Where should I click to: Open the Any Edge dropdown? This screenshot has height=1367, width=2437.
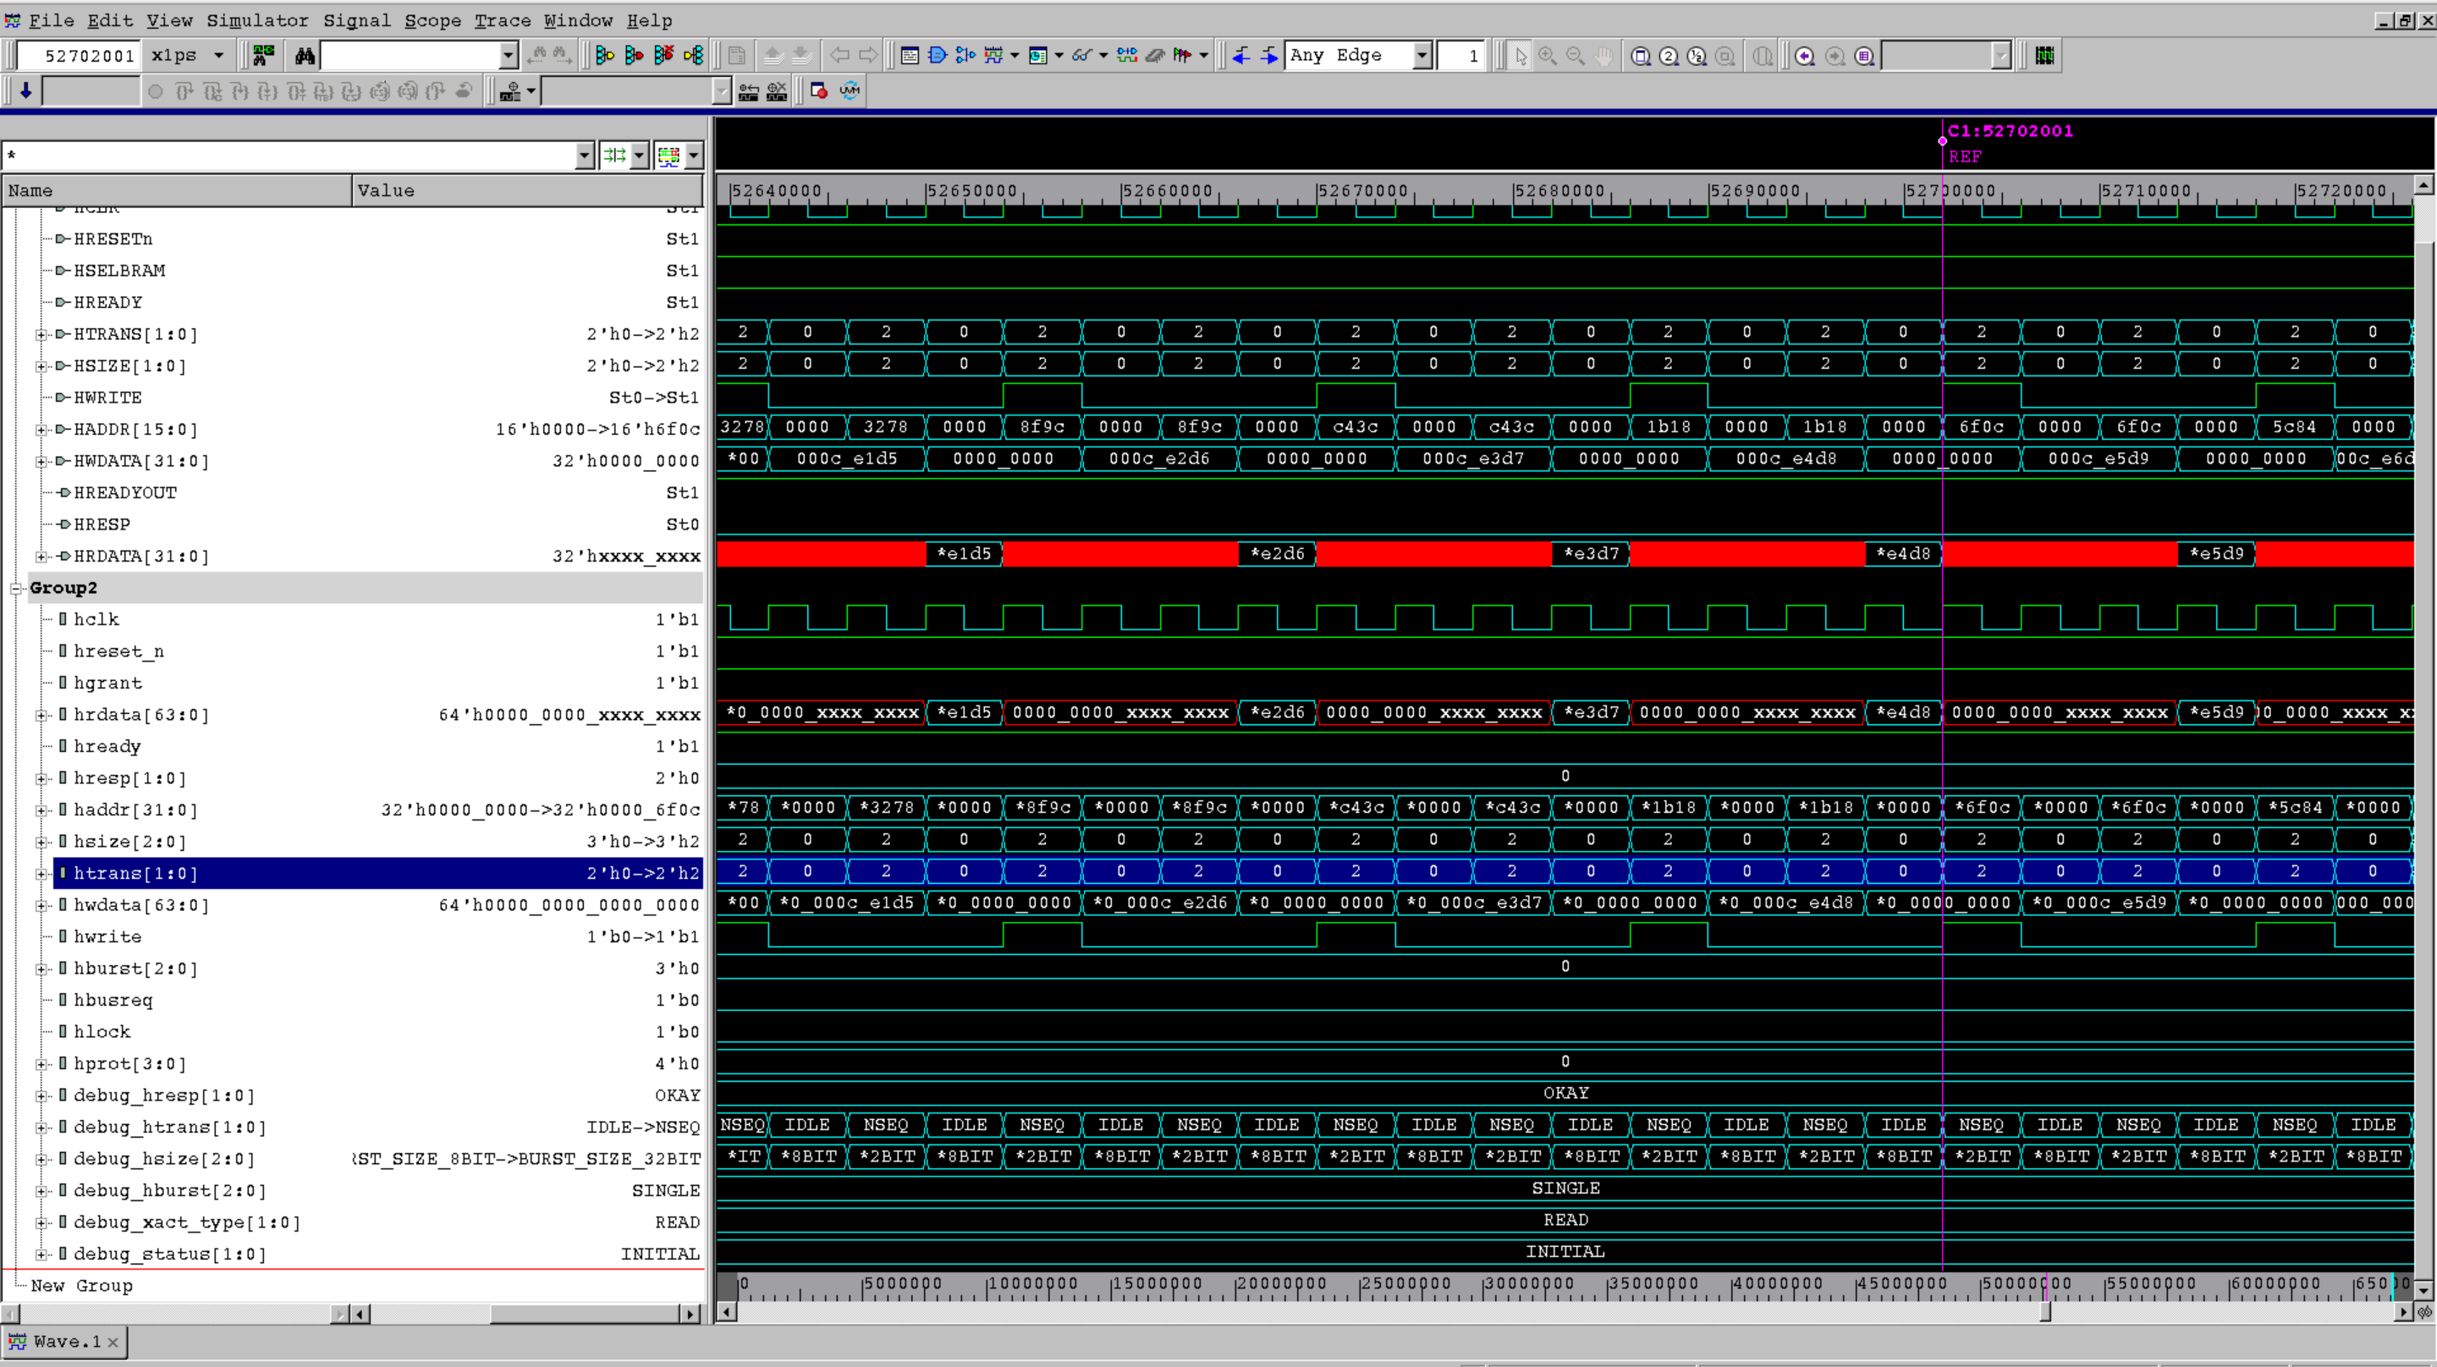pyautogui.click(x=1421, y=56)
